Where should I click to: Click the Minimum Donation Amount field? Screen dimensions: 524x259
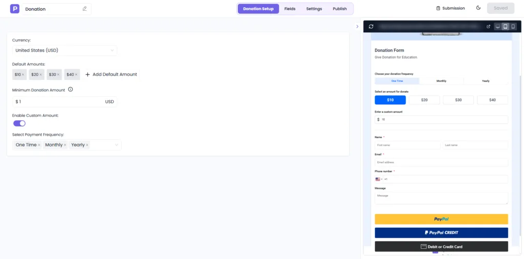click(64, 101)
